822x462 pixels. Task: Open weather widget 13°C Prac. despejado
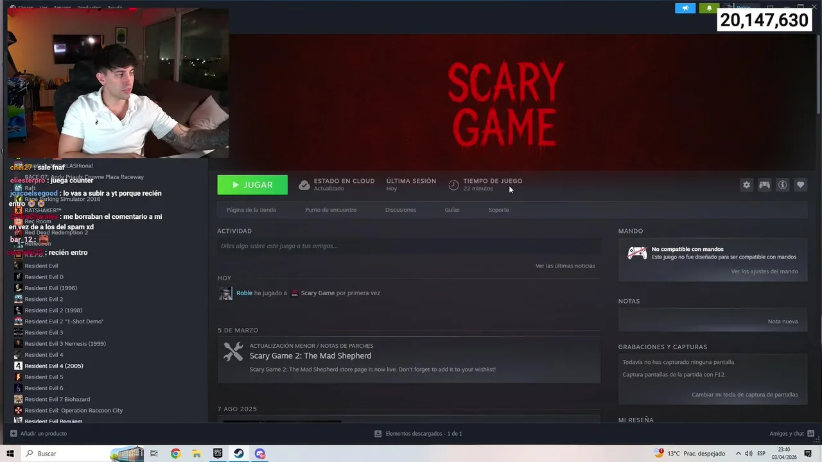[x=690, y=454]
